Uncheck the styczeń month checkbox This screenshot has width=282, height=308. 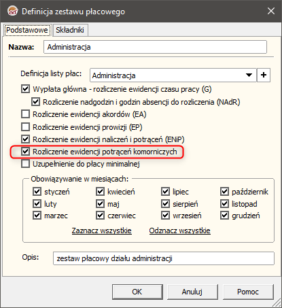coord(37,192)
